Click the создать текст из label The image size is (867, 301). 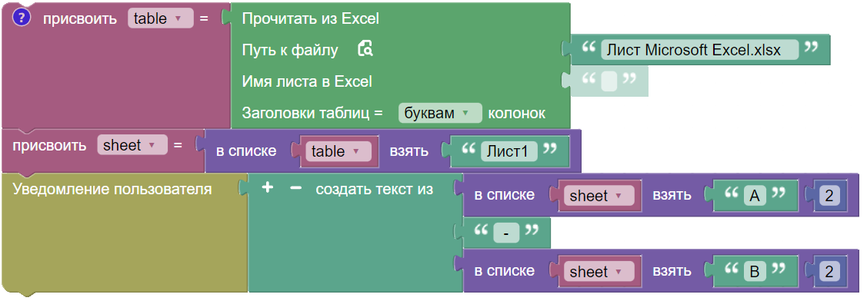[374, 189]
